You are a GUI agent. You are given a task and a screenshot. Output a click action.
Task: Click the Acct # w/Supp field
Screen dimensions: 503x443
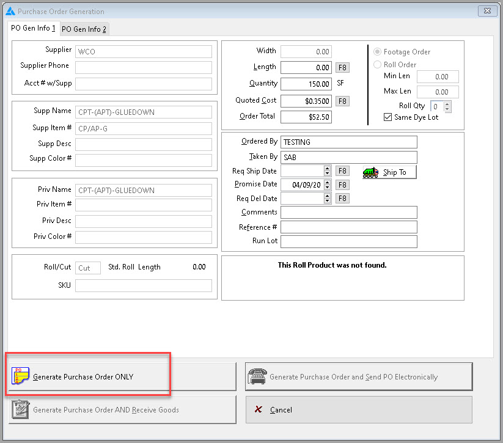tap(144, 84)
